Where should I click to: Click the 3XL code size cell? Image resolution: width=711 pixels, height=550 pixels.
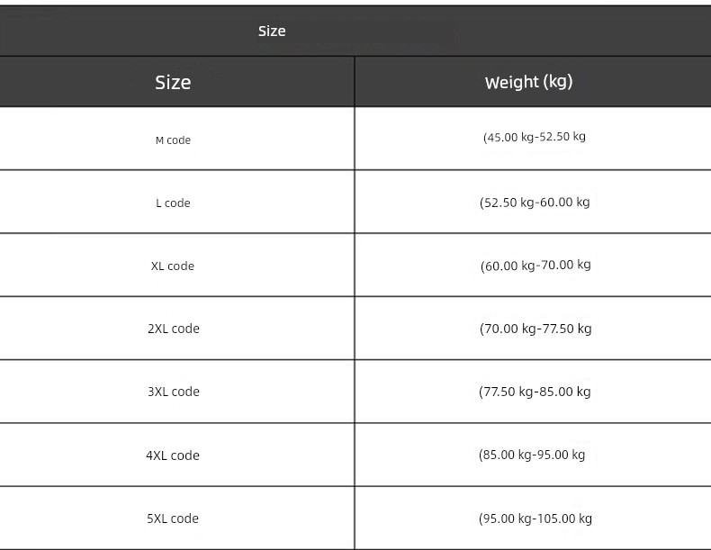173,392
